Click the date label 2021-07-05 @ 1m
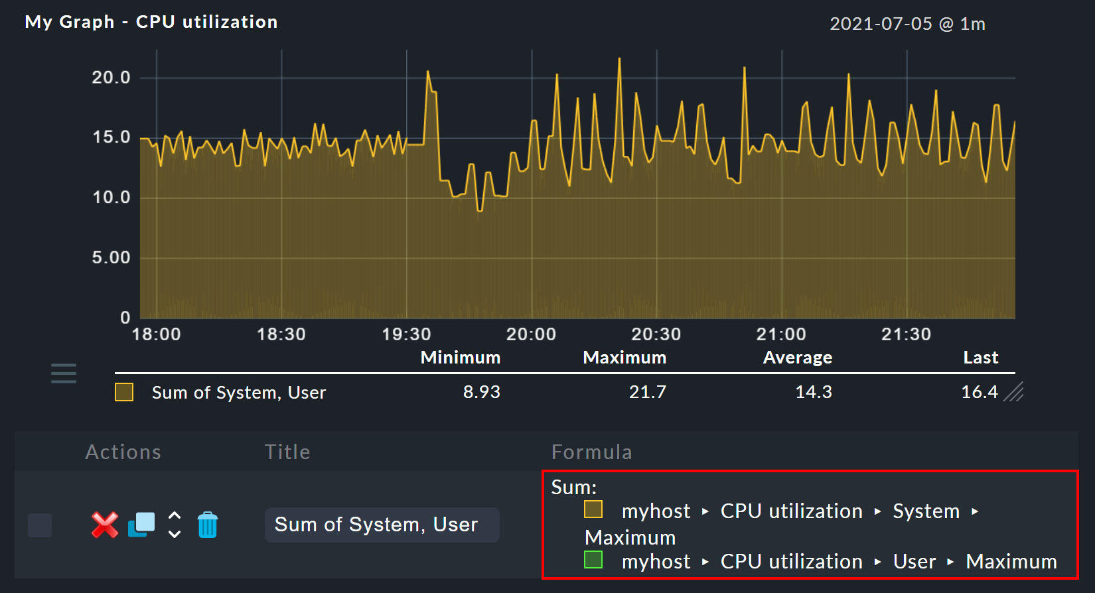 coord(907,24)
